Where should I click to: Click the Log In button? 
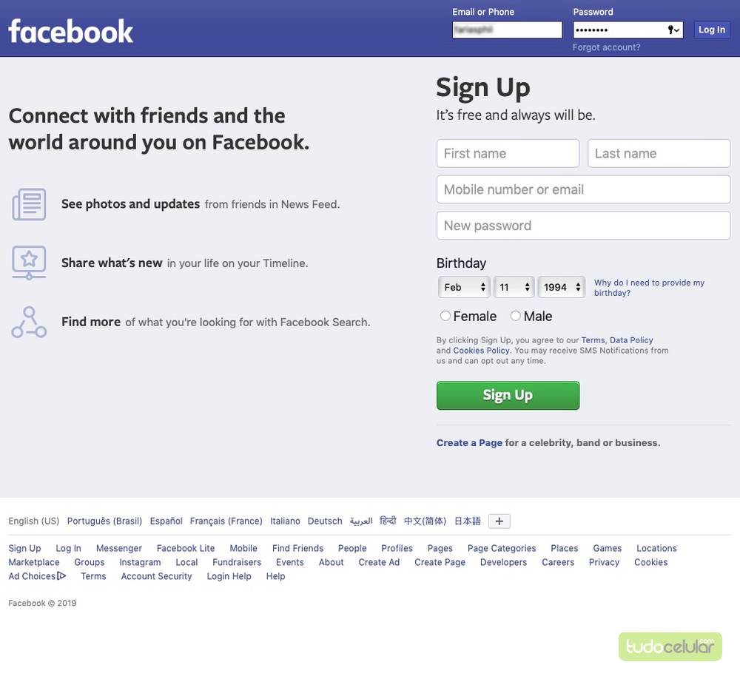tap(712, 30)
